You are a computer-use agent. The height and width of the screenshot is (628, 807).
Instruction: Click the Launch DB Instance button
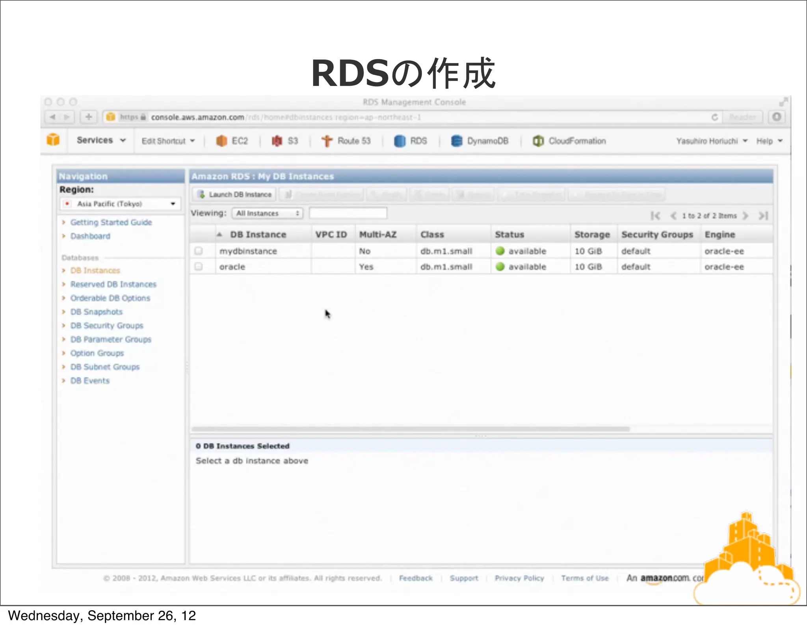pyautogui.click(x=234, y=194)
